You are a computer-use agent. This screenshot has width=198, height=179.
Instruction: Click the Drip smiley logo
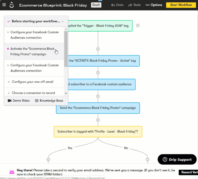tap(12, 5)
